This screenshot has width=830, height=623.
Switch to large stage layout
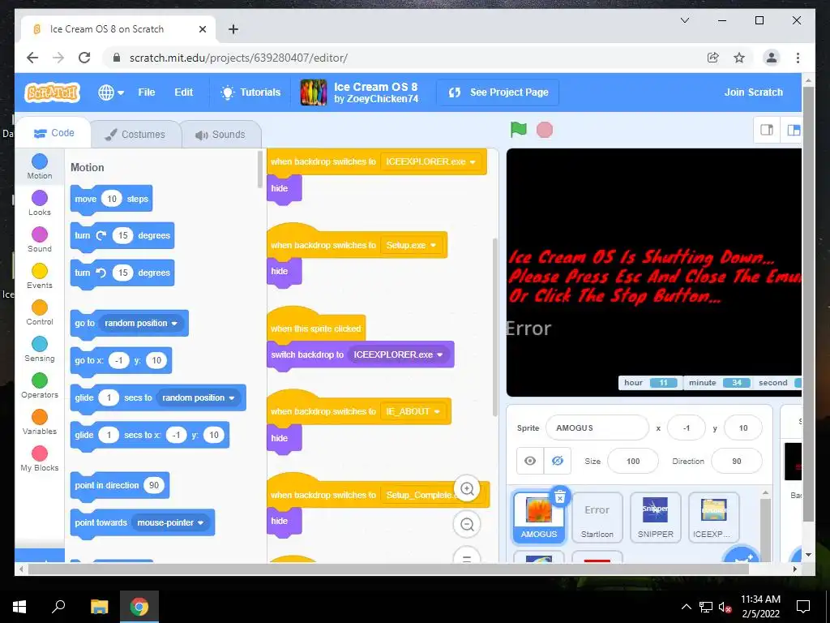[793, 130]
